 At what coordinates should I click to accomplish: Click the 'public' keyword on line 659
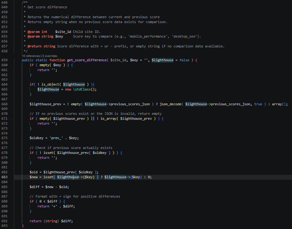[x=28, y=60]
